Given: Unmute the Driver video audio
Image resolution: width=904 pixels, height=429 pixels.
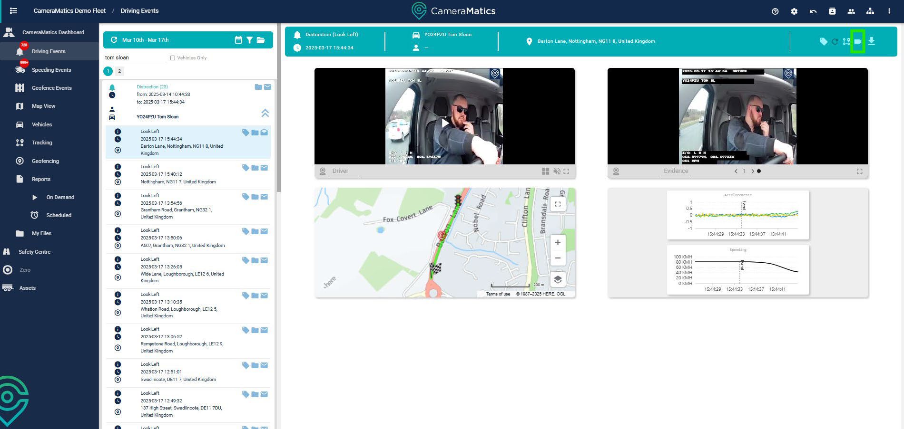Looking at the screenshot, I should pos(556,171).
